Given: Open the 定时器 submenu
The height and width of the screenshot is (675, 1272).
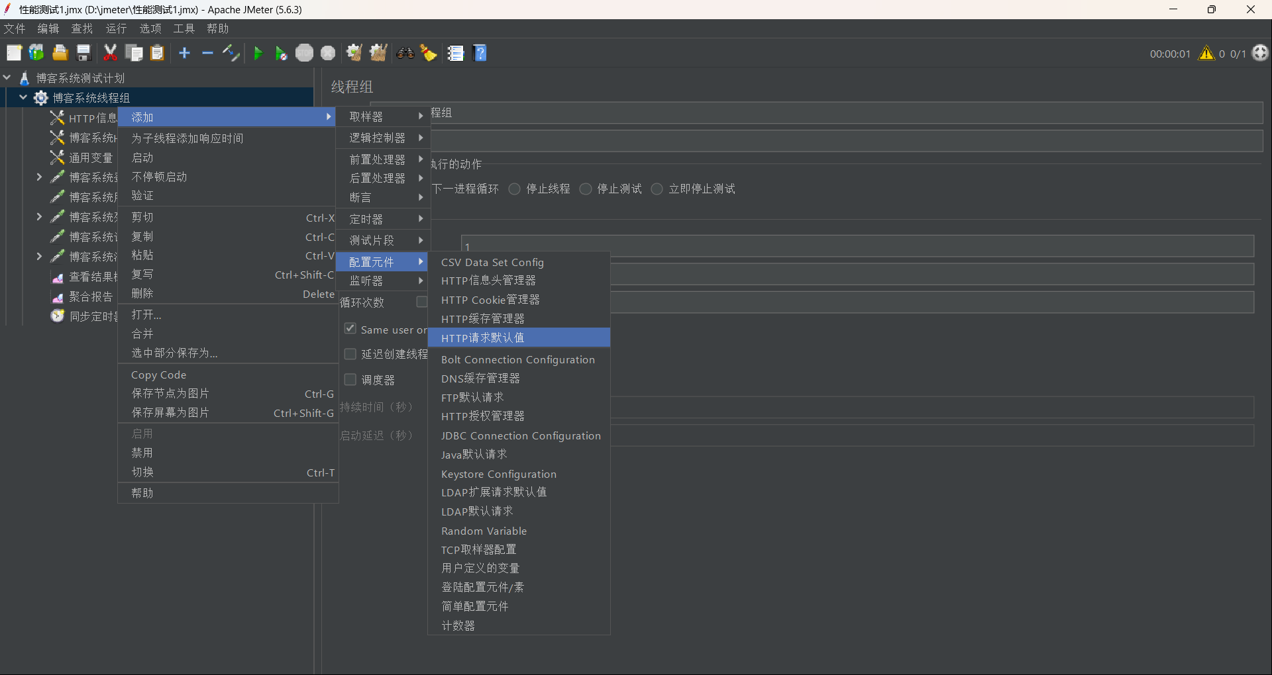Looking at the screenshot, I should tap(383, 219).
